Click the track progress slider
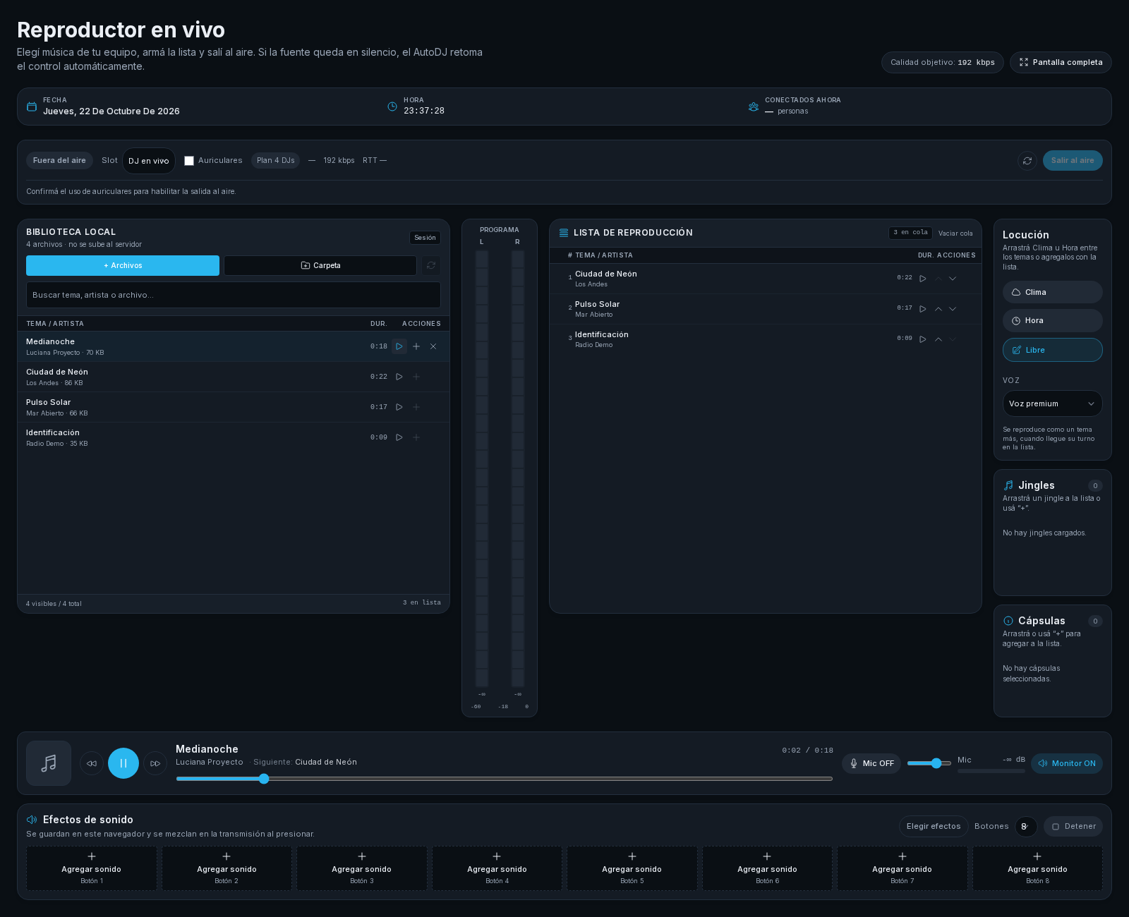Viewport: 1129px width, 917px height. tap(505, 779)
